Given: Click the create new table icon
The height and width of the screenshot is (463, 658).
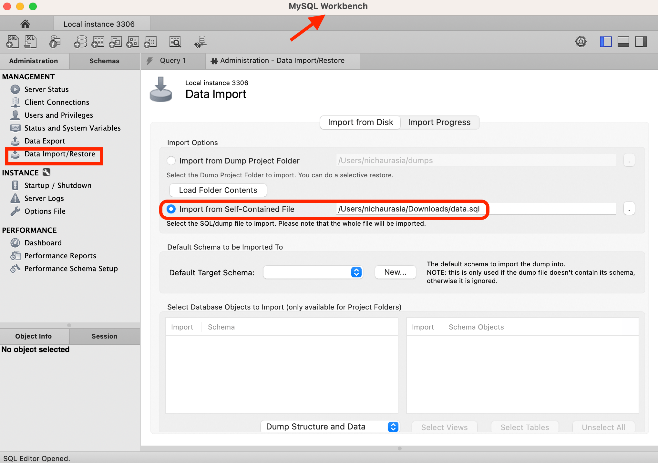Looking at the screenshot, I should coord(98,42).
